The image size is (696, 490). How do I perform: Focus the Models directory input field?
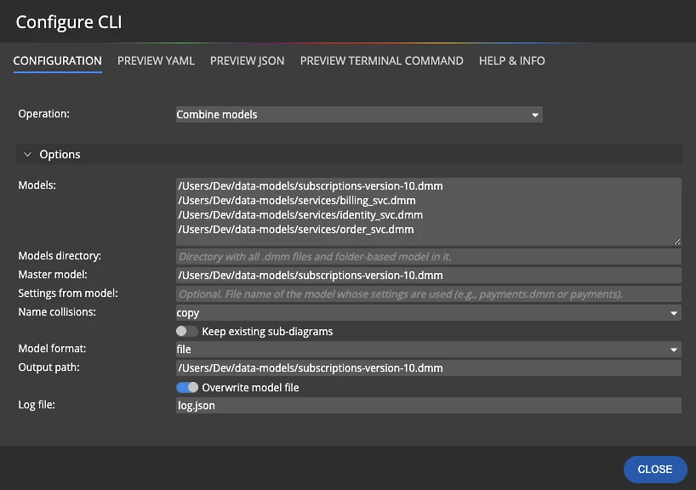(428, 257)
